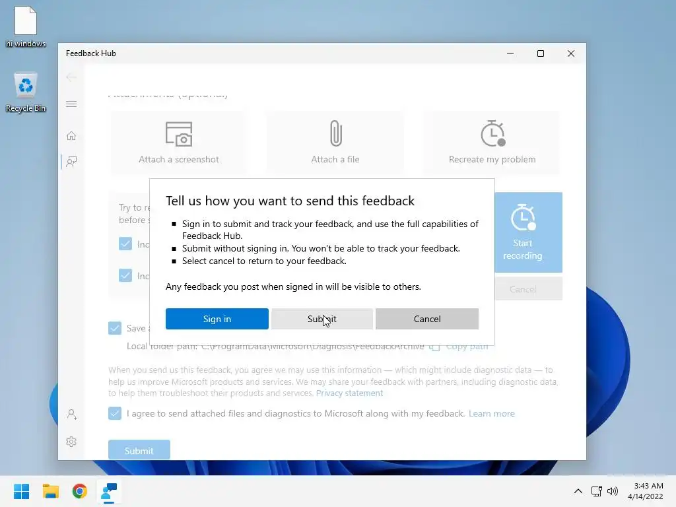The image size is (676, 507).
Task: Select the hi windows desktop file
Action: (26, 26)
